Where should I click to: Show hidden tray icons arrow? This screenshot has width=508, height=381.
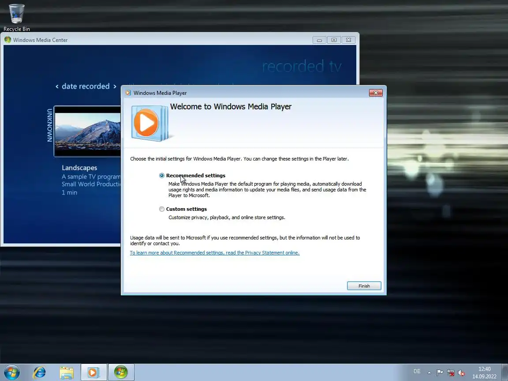pos(429,373)
